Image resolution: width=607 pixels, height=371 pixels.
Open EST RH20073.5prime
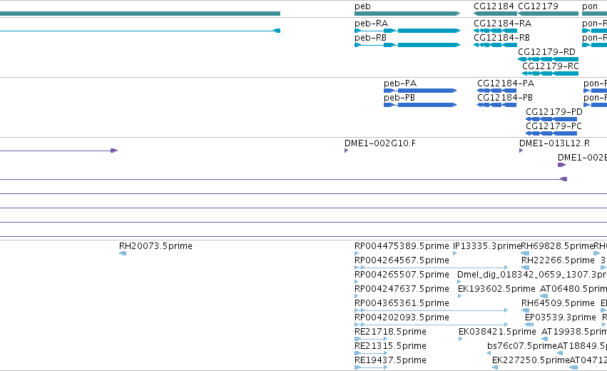click(x=155, y=246)
